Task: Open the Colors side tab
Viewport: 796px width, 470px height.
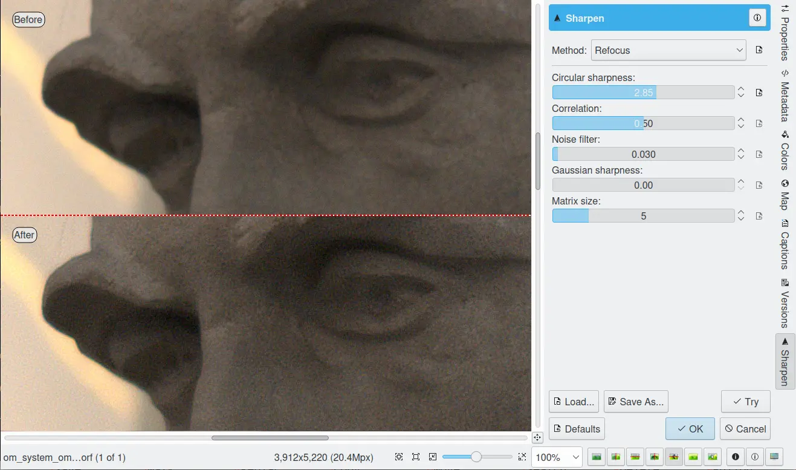Action: (785, 151)
